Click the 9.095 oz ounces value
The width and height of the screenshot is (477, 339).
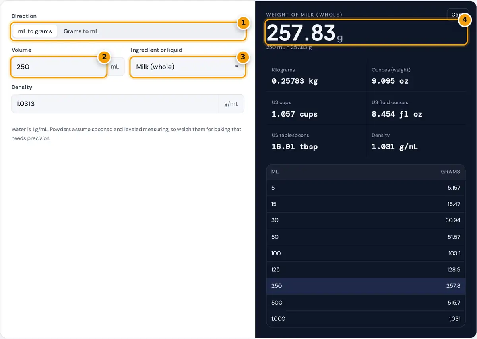click(x=390, y=81)
